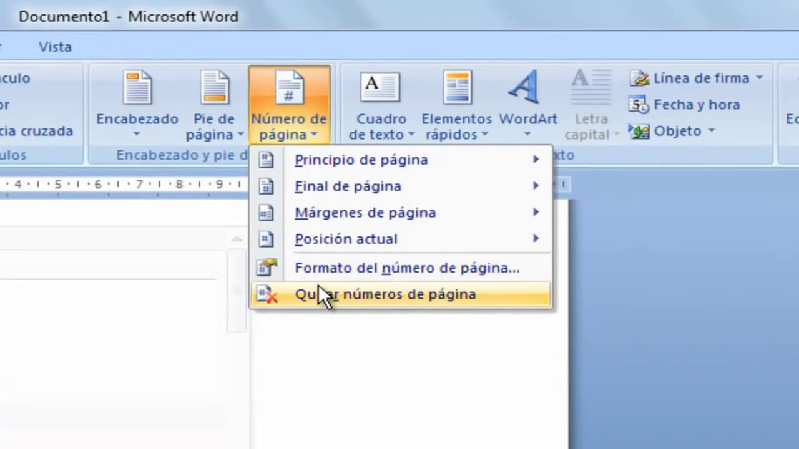
Task: Click the Cuadro de texto icon
Action: click(380, 87)
